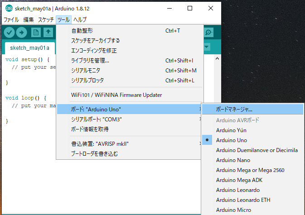This screenshot has height=215, width=305.
Task: Launch WiFi101 / WiFiNINA Firmware Updater
Action: 130,95
